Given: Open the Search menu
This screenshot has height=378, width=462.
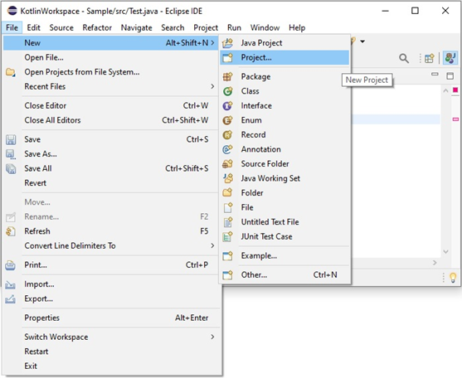Looking at the screenshot, I should coord(173,27).
